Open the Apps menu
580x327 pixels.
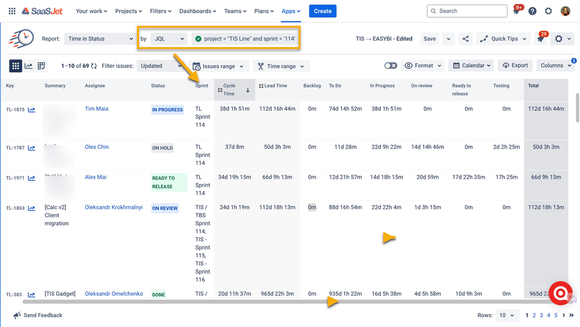(x=291, y=11)
